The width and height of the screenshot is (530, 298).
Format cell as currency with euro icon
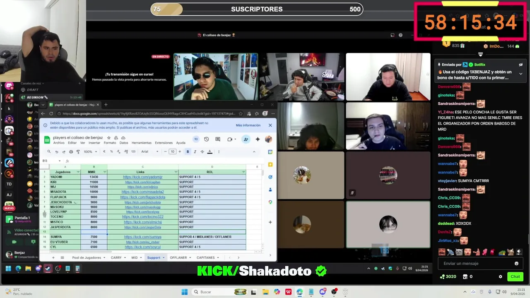pyautogui.click(x=104, y=151)
